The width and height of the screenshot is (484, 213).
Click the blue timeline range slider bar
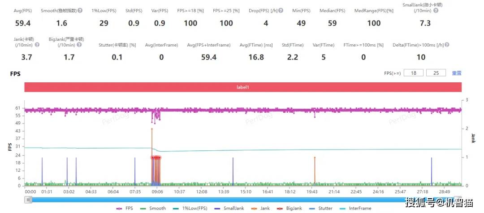(243, 200)
